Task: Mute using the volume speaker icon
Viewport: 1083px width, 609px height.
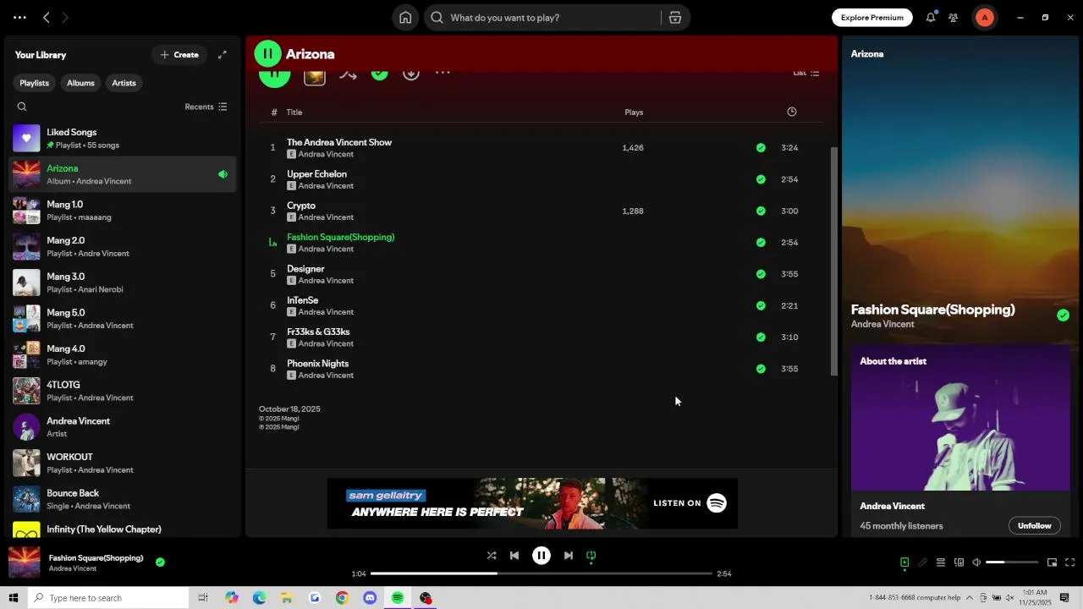Action: click(976, 562)
